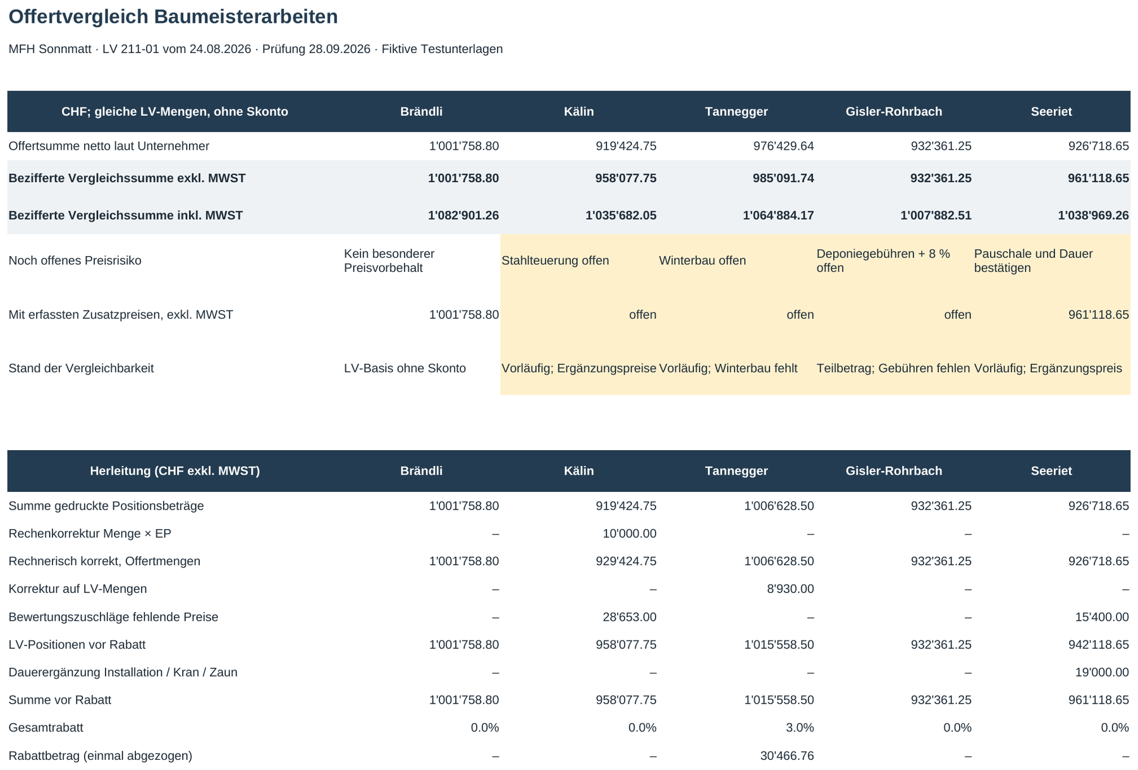Click 'Tannegger' header in the Herleitung table

(x=737, y=471)
